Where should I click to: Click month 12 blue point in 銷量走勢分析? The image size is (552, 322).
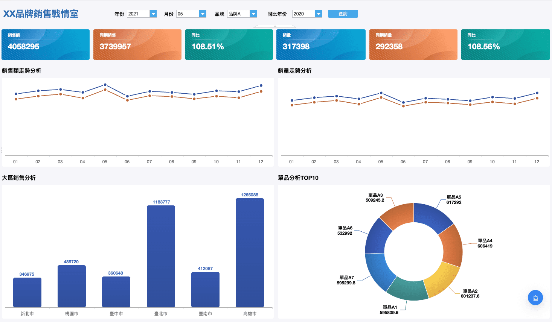(x=537, y=93)
